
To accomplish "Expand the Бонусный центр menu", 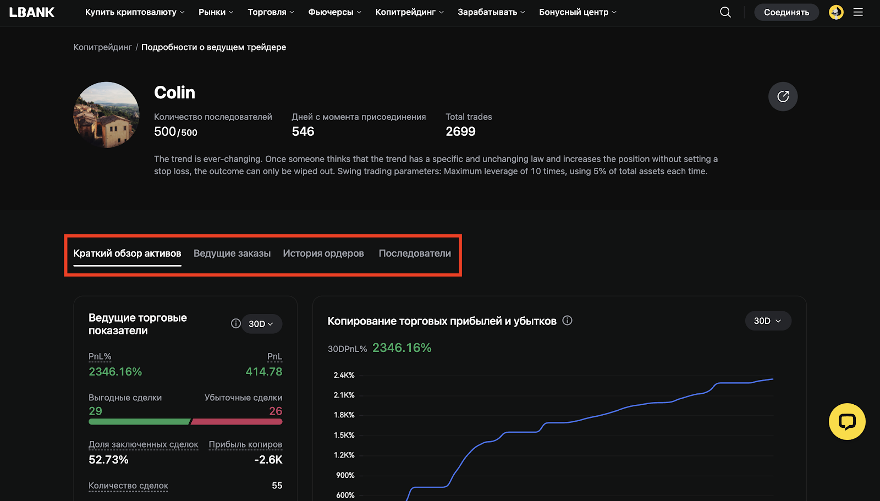I will click(x=578, y=12).
